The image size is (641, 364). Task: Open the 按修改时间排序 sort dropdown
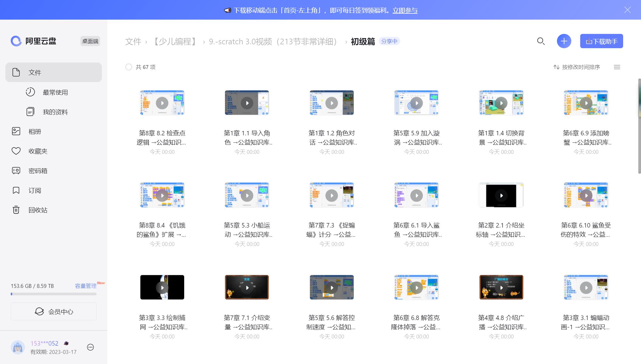pyautogui.click(x=577, y=67)
